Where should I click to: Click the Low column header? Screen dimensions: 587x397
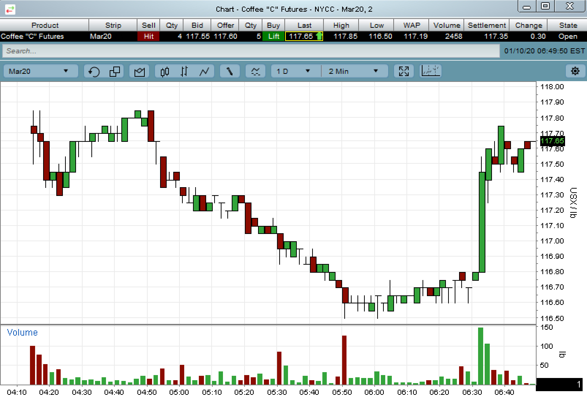pyautogui.click(x=376, y=25)
